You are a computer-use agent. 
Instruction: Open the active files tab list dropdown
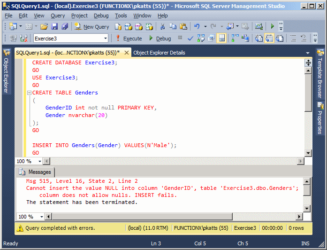coord(308,53)
